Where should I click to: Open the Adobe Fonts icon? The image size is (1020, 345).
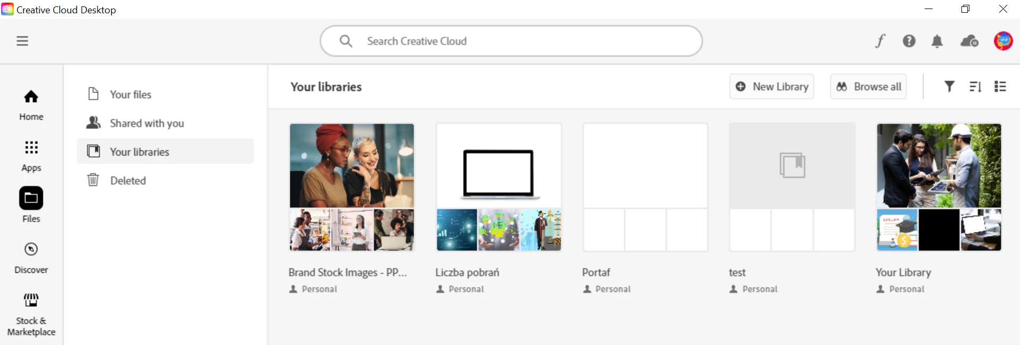[880, 41]
